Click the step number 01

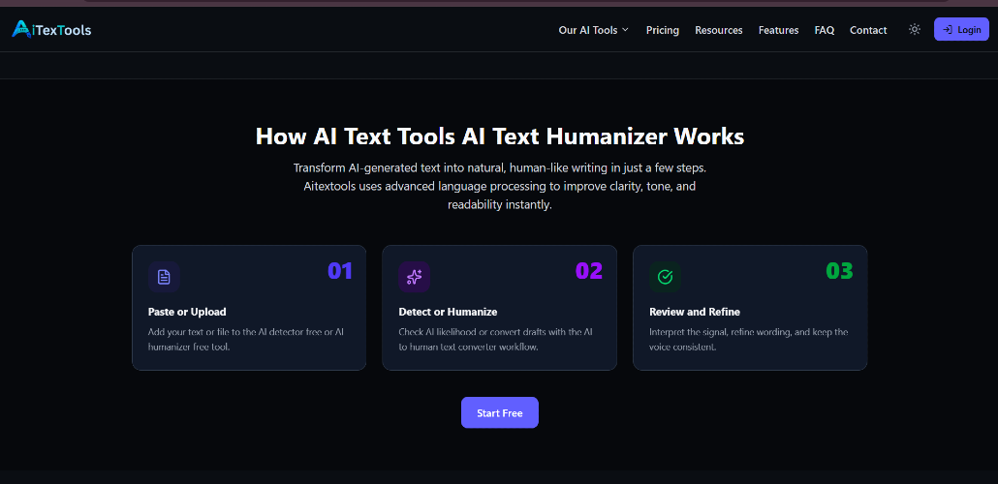point(340,271)
